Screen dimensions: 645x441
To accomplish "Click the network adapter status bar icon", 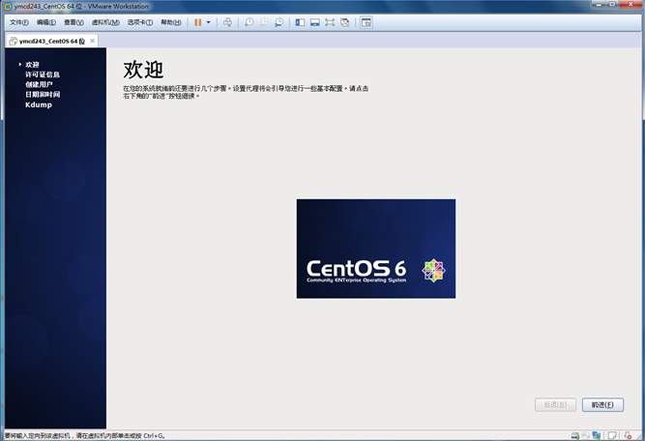I will (x=596, y=435).
